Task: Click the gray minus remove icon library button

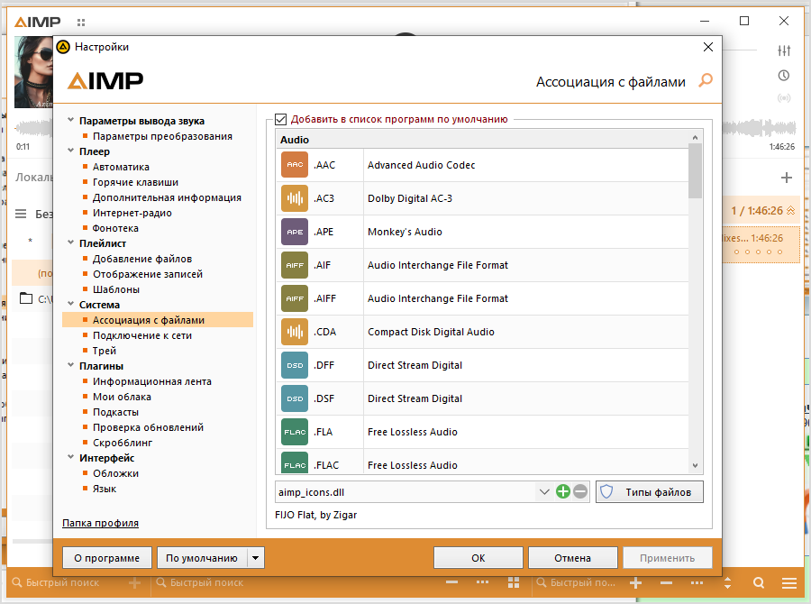Action: [580, 492]
